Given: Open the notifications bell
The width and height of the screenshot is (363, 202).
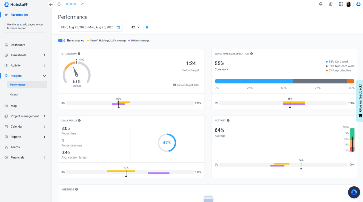Looking at the screenshot, I should pyautogui.click(x=320, y=4).
